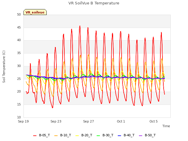Click the VR_soilvue label box

(x=35, y=12)
